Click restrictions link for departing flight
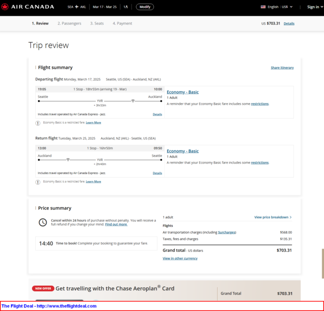Viewport: 324px width, 311px height. [x=260, y=104]
